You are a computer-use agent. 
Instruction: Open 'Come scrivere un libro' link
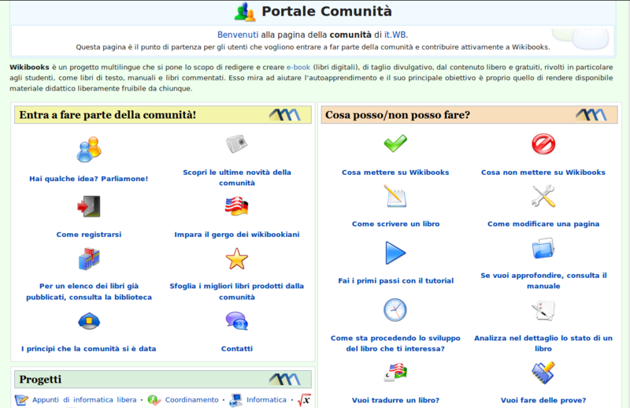pyautogui.click(x=396, y=224)
